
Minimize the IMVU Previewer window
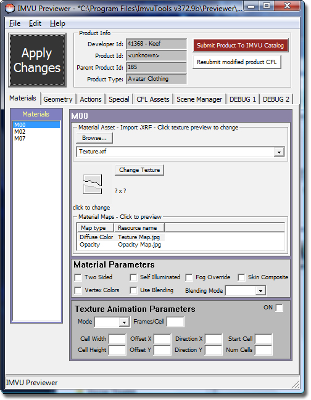251,6
